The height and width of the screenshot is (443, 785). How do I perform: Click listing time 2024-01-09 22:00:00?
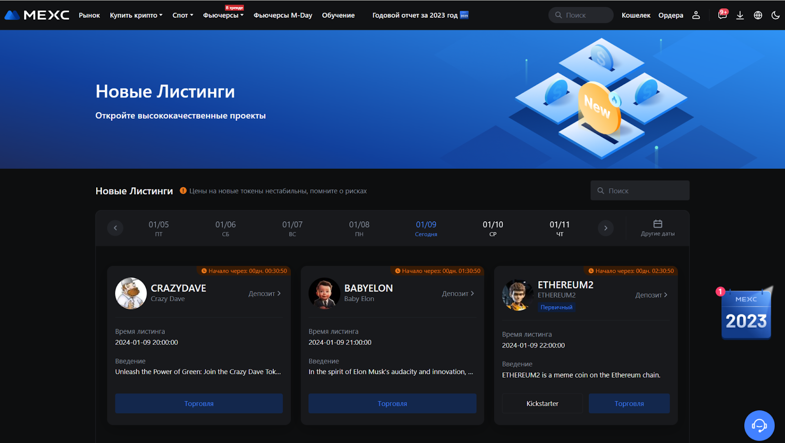(x=533, y=345)
